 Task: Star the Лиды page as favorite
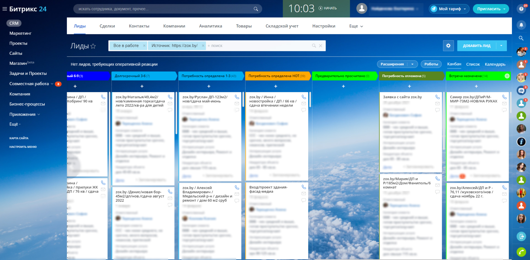click(93, 46)
